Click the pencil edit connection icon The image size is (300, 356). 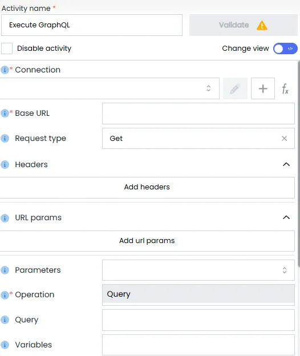pyautogui.click(x=235, y=88)
